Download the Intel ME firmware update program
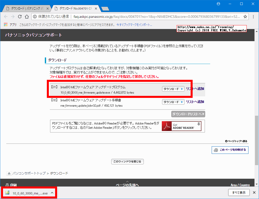 [173, 89]
